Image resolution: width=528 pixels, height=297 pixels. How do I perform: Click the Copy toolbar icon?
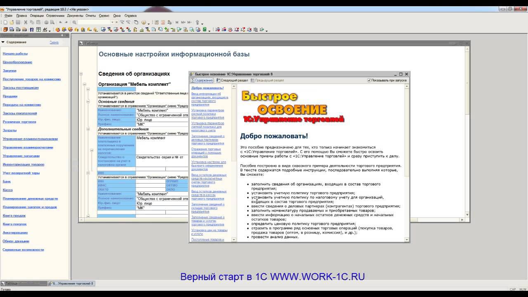click(32, 22)
